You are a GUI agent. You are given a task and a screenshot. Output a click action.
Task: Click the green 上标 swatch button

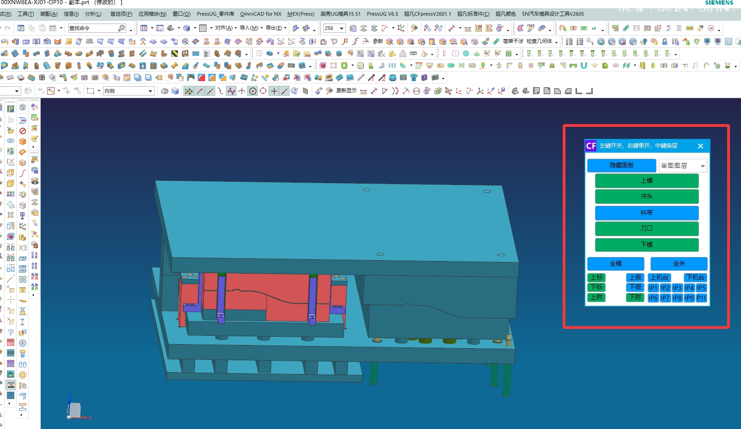[x=596, y=277]
